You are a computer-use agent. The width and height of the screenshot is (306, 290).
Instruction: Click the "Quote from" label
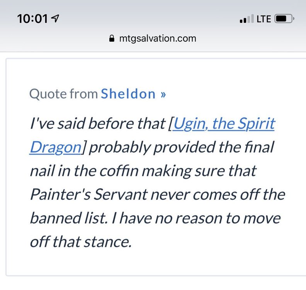point(64,94)
